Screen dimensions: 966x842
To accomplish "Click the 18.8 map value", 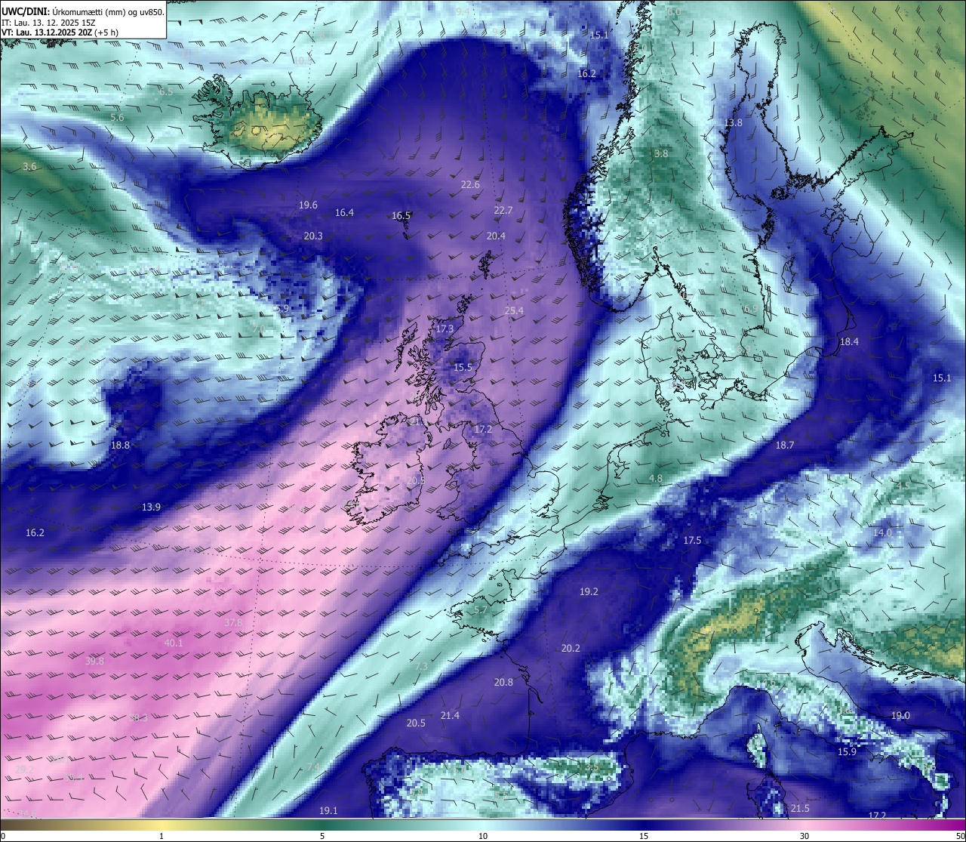I will (120, 446).
